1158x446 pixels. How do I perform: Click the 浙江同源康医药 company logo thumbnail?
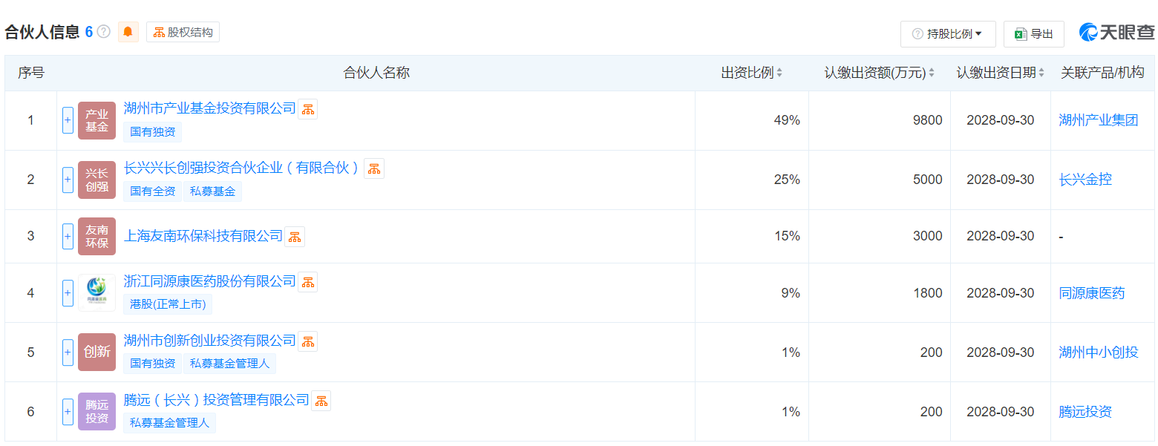(x=97, y=292)
